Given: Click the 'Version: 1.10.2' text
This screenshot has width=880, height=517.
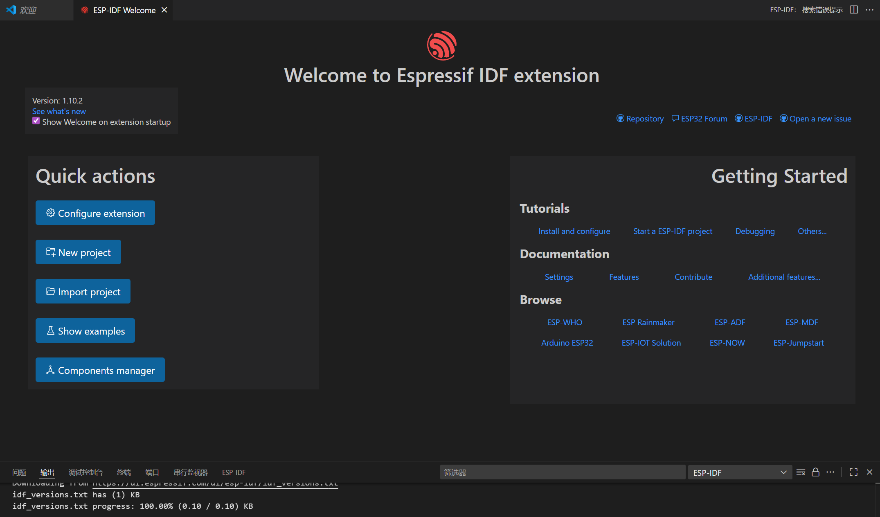Looking at the screenshot, I should click(57, 101).
